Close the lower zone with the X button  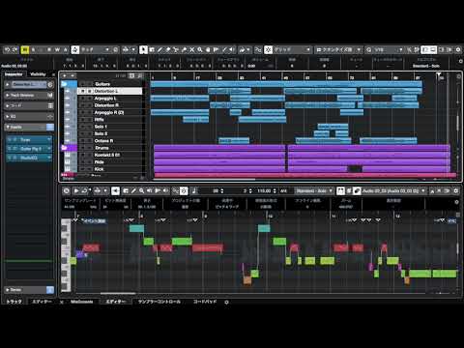click(62, 303)
